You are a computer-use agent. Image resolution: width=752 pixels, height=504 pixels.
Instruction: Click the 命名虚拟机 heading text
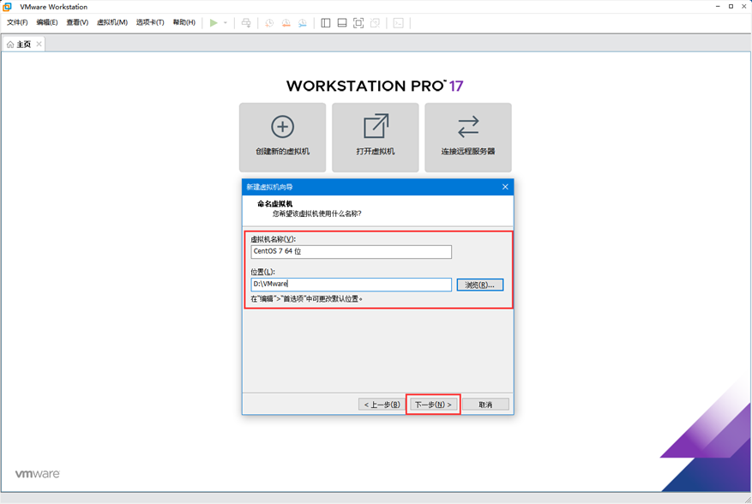274,204
